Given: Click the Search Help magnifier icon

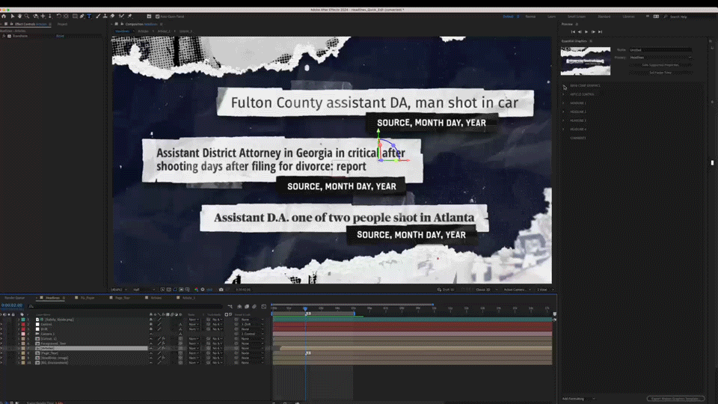Looking at the screenshot, I should (x=666, y=16).
